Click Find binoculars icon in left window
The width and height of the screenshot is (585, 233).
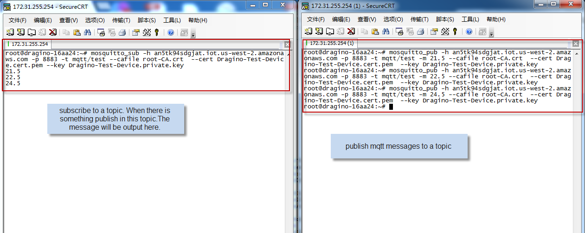coord(87,32)
